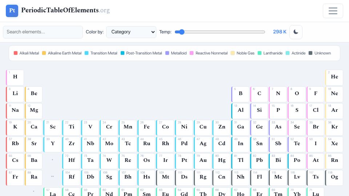Open the Copernicium (Cn) tile
Screen dimensions: 349x196
(x=221, y=178)
